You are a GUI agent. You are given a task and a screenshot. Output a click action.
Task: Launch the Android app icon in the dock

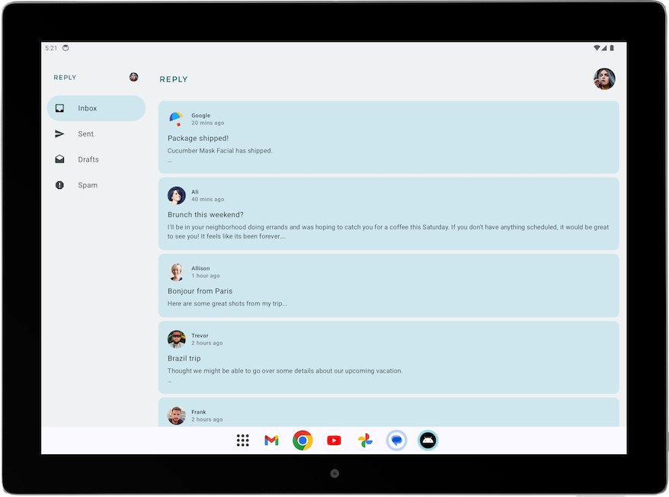coord(427,440)
